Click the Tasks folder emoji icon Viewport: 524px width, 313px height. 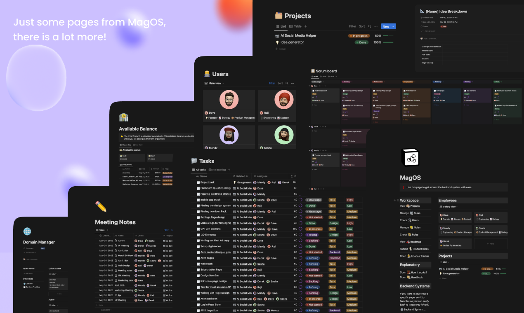[194, 161]
